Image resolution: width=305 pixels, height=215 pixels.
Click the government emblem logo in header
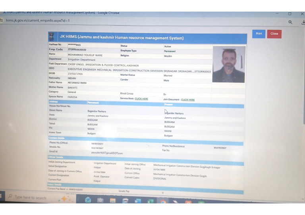52,36
